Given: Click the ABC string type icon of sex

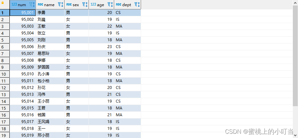Looking at the screenshot, I should coord(69,4).
